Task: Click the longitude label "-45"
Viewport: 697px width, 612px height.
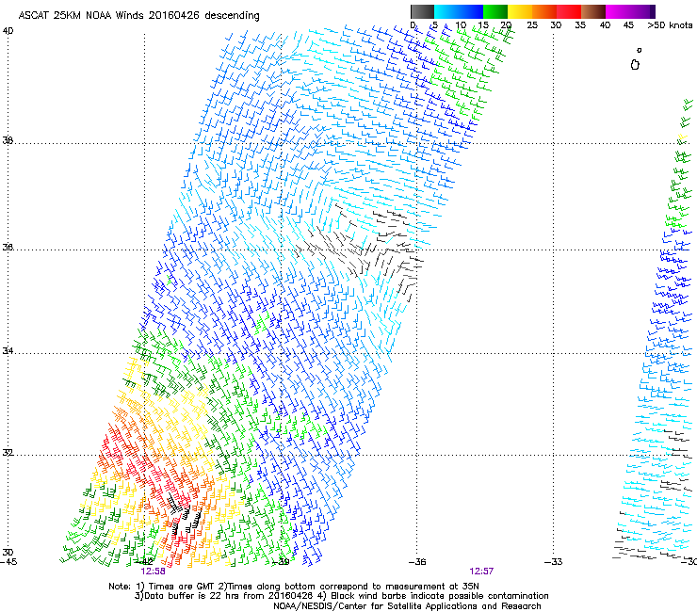Action: (x=8, y=562)
